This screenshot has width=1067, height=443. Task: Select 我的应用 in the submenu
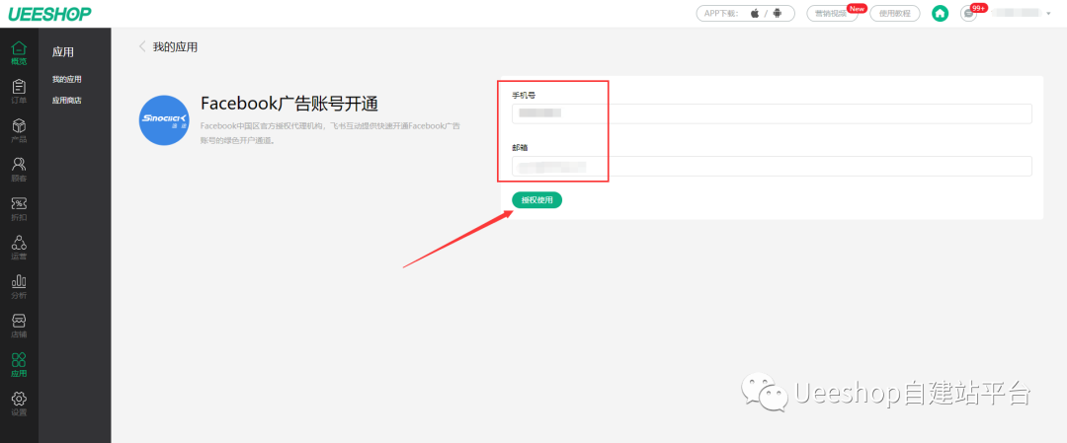coord(67,79)
